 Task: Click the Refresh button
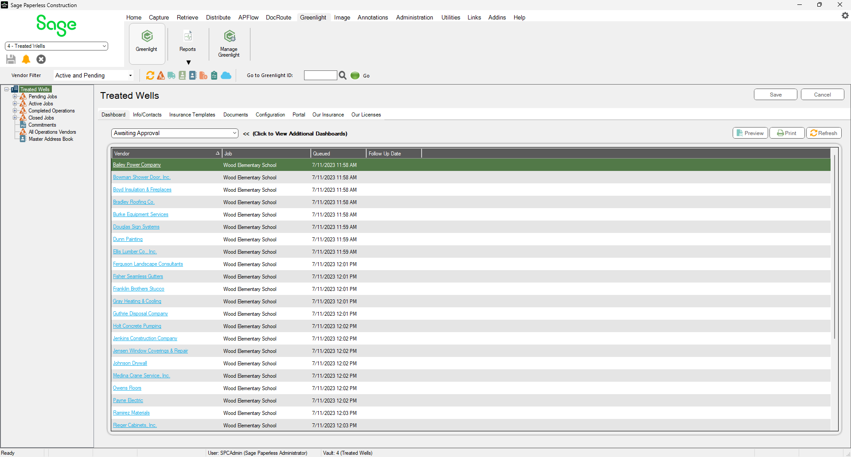[x=824, y=133]
